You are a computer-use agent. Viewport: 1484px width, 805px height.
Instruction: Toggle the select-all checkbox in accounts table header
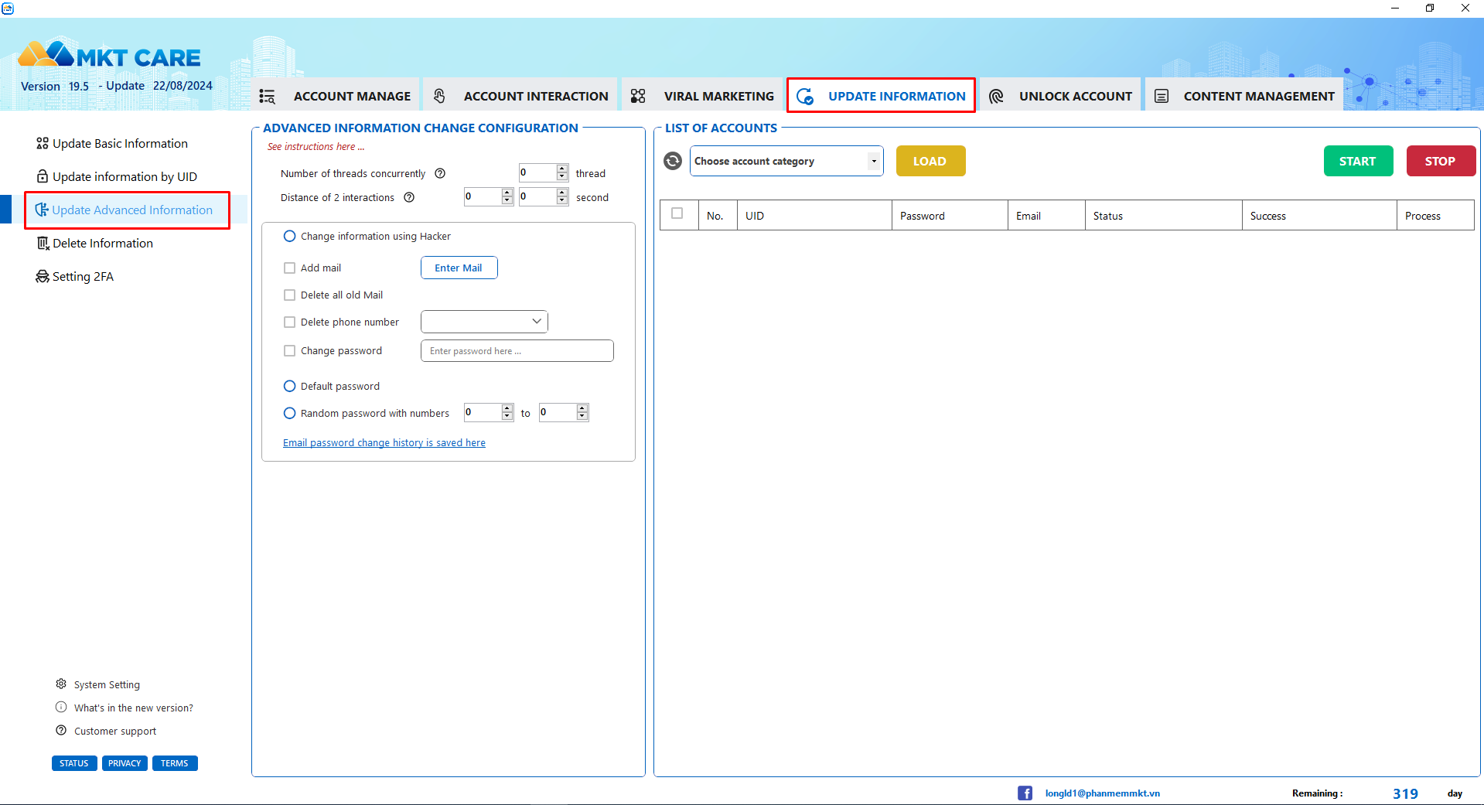[x=677, y=213]
